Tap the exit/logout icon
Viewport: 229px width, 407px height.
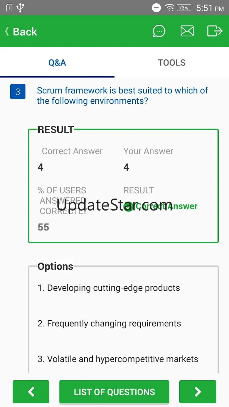pyautogui.click(x=215, y=31)
